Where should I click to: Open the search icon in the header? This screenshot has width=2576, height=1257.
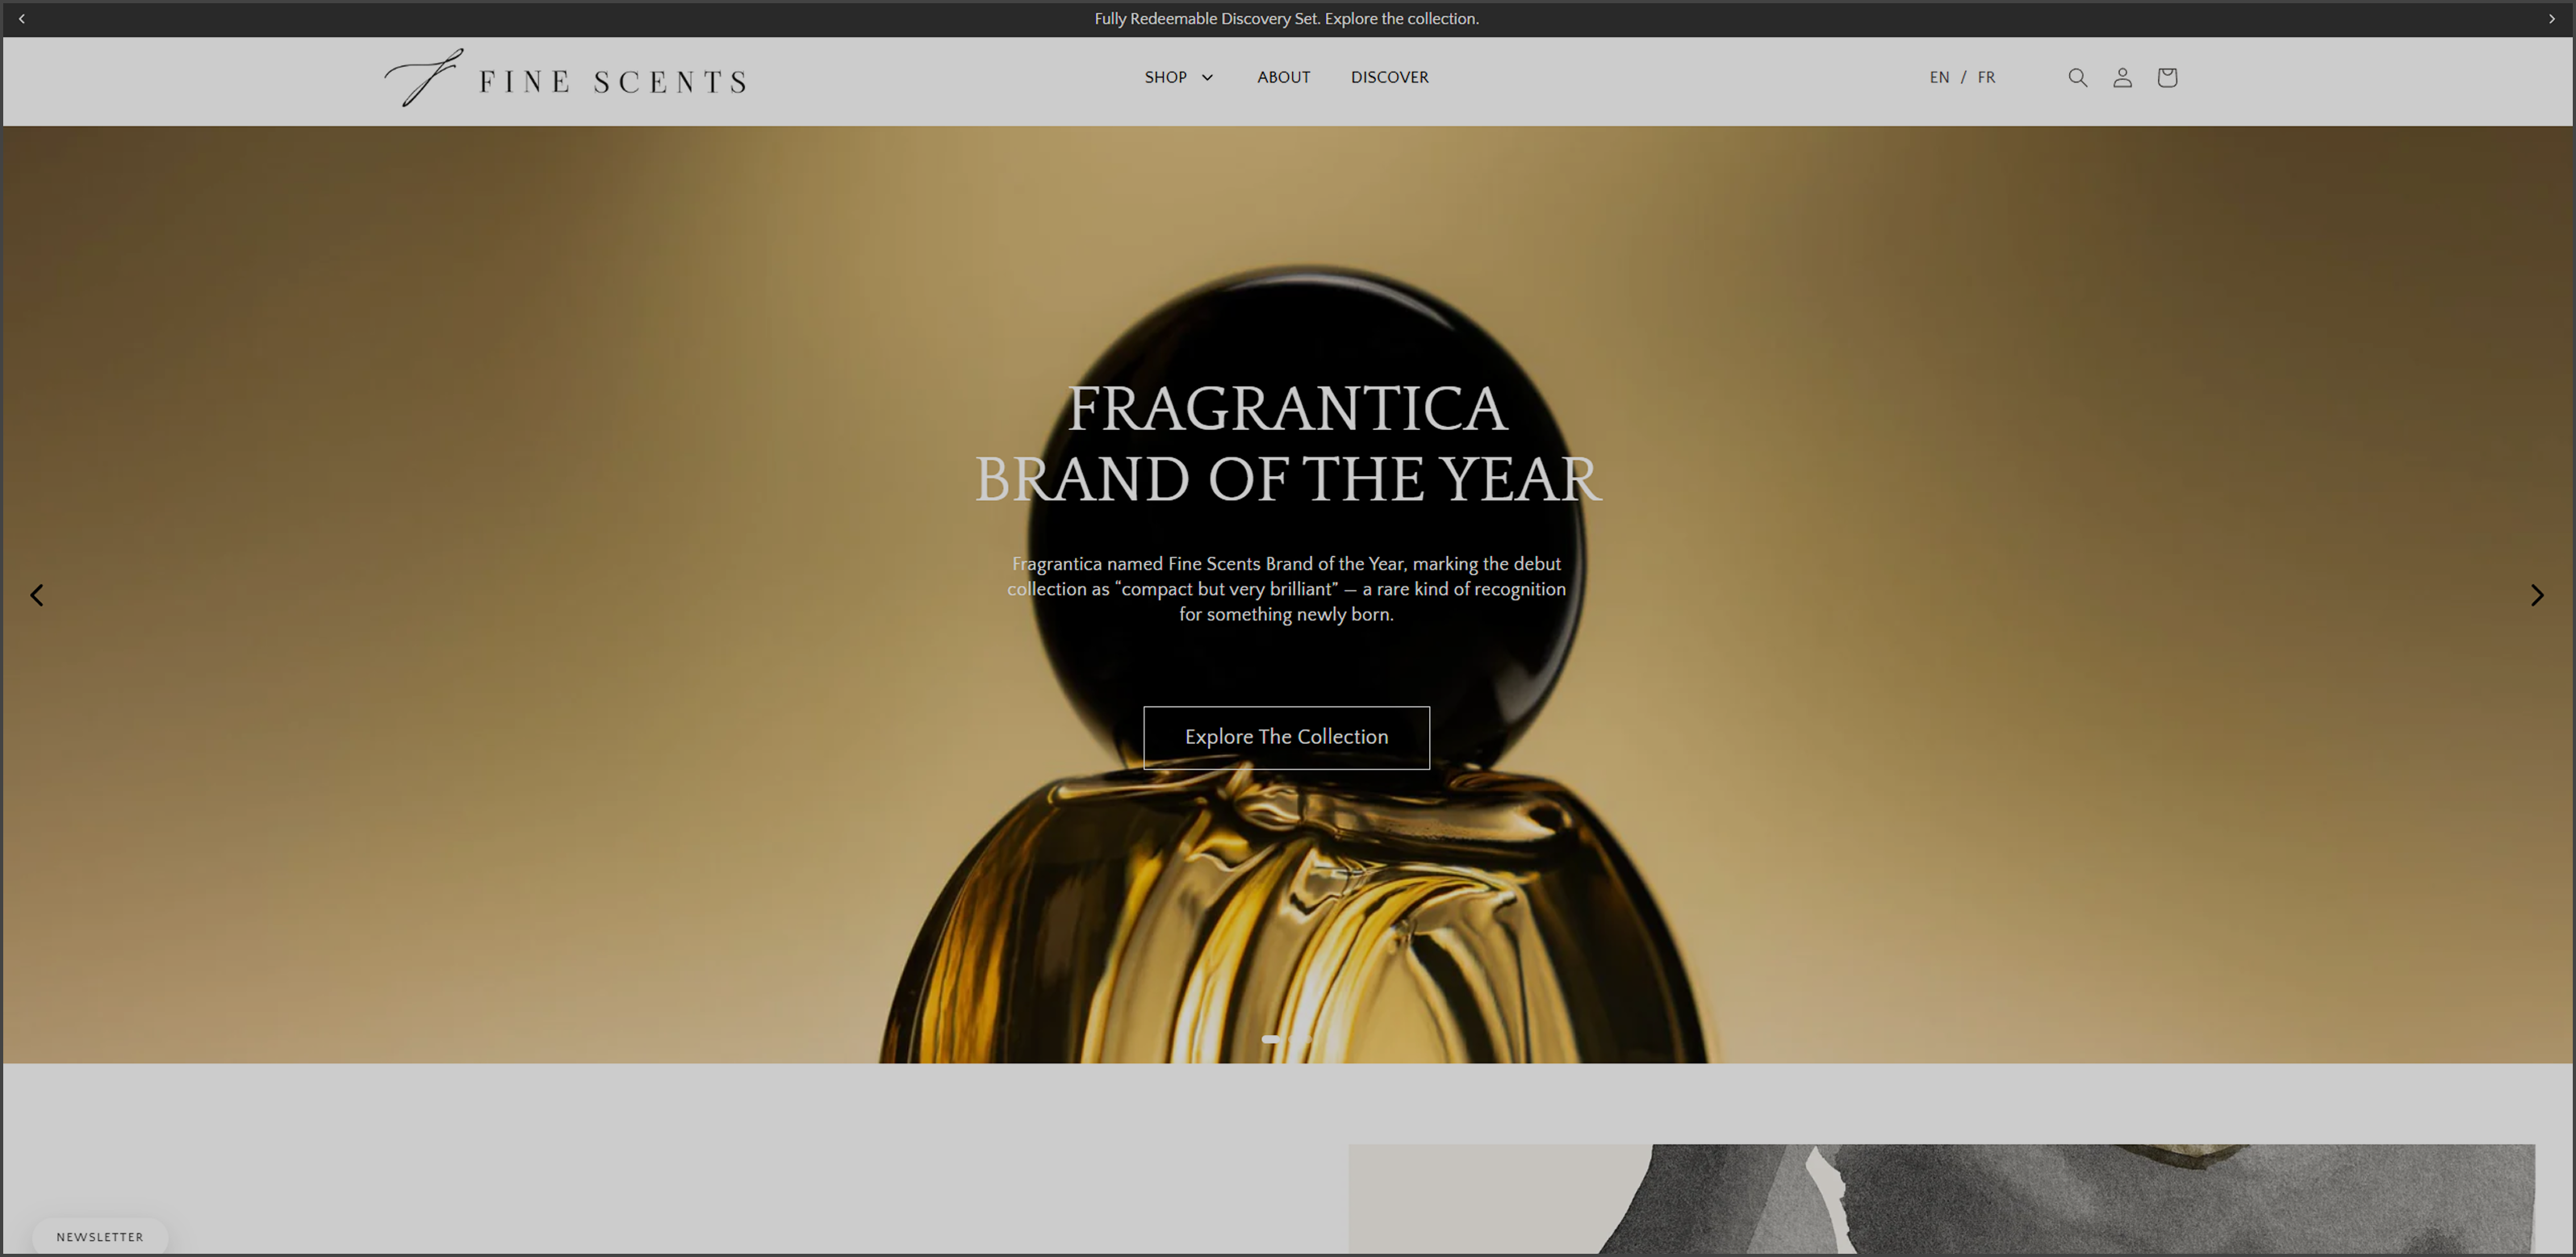point(2077,77)
